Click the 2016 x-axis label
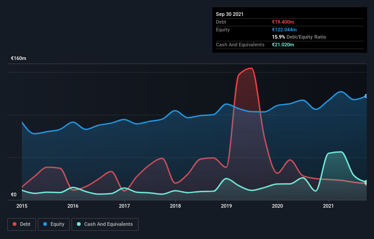Screen dimensions: 374x239 (73, 206)
